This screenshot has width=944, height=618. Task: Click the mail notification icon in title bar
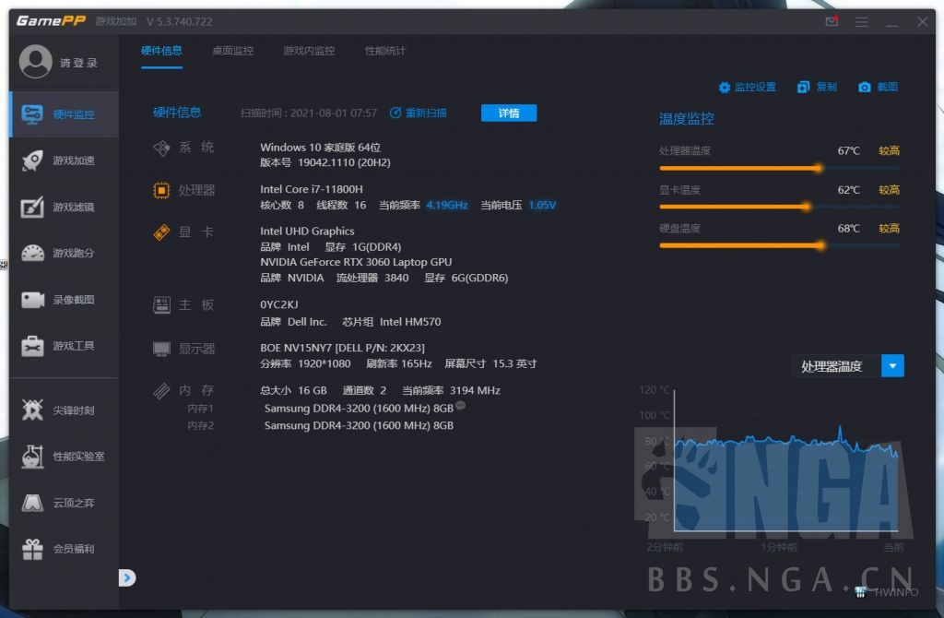(832, 22)
